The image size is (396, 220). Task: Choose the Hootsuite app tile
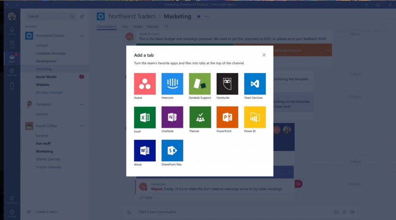pyautogui.click(x=227, y=84)
